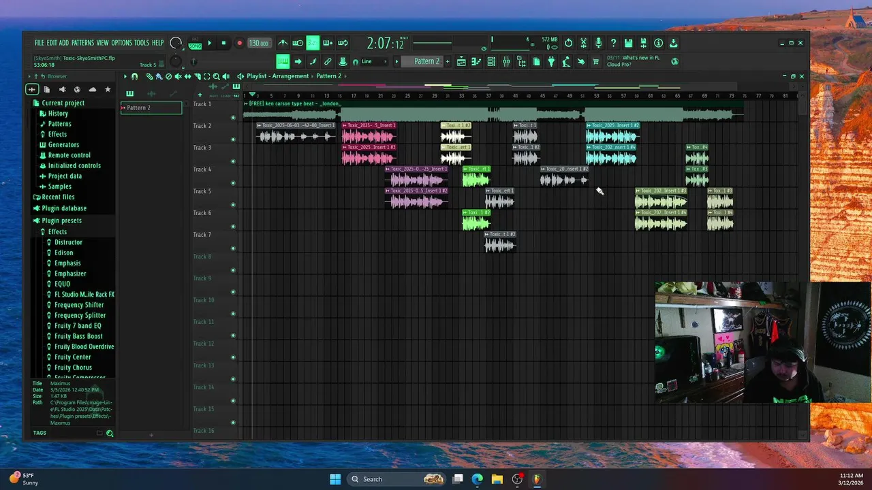Open the FILE menu
872x490 pixels.
40,43
